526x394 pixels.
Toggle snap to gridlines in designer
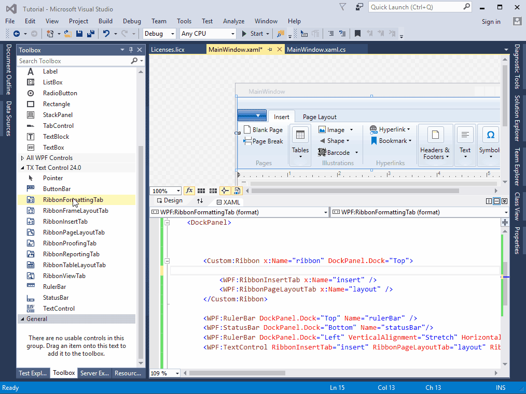(213, 191)
